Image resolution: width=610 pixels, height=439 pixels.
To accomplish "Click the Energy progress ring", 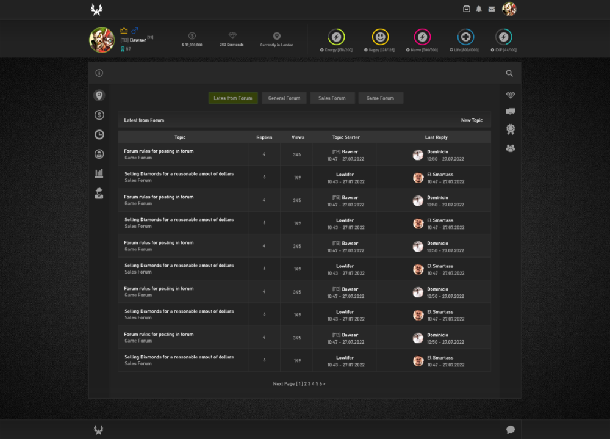I will pyautogui.click(x=336, y=37).
